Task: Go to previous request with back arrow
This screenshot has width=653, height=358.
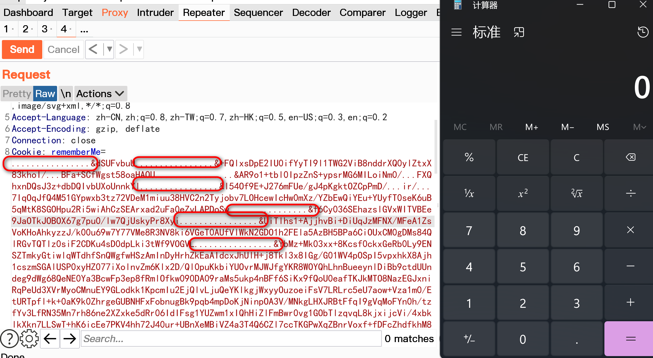Action: pyautogui.click(x=93, y=49)
